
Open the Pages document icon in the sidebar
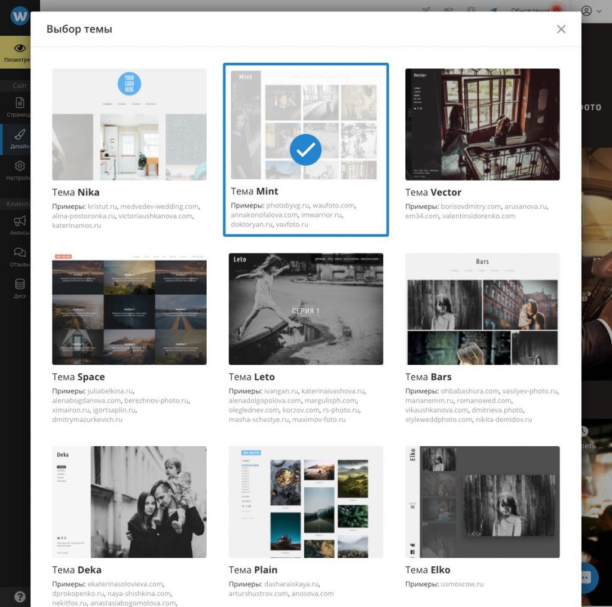coord(20,103)
